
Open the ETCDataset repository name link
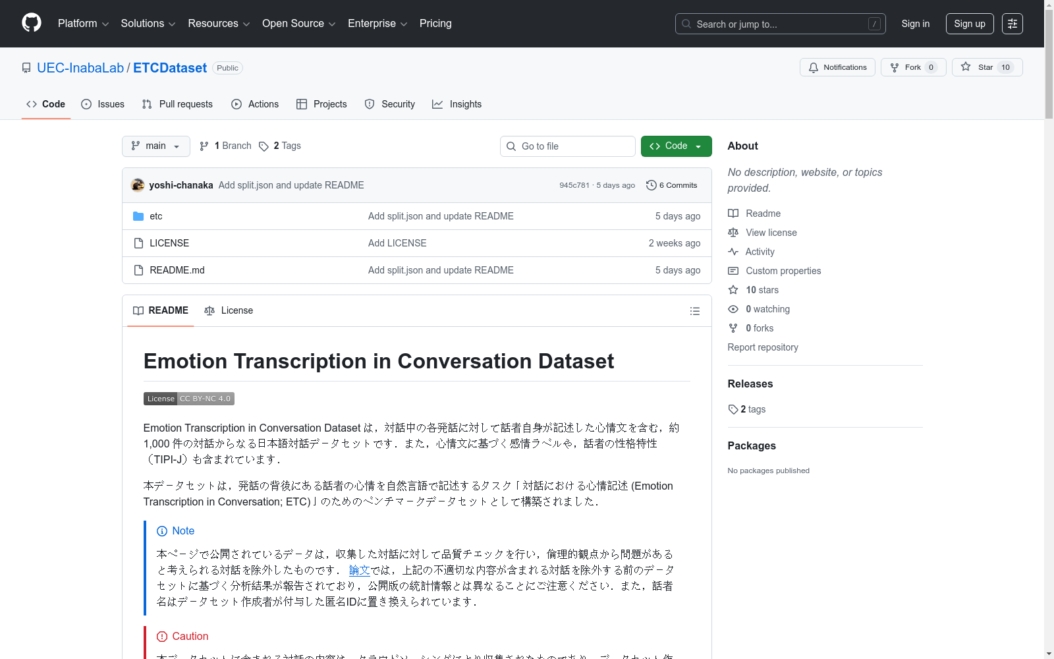pyautogui.click(x=170, y=68)
